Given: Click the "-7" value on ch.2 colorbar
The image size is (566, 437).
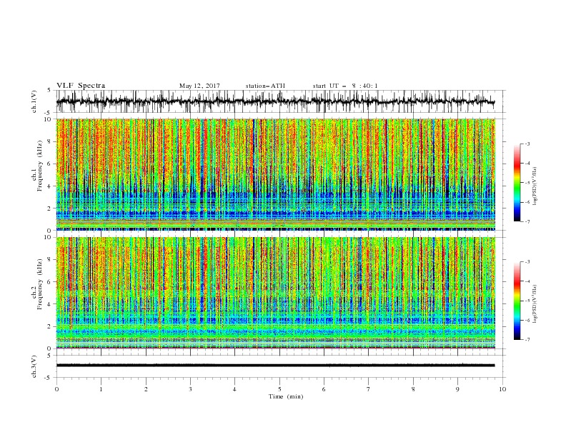Looking at the screenshot, I should point(527,340).
